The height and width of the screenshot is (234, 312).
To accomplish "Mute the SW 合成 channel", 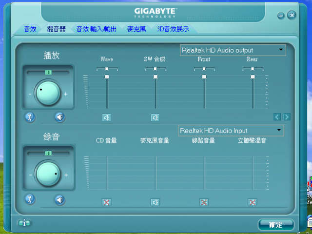I will tap(155, 117).
